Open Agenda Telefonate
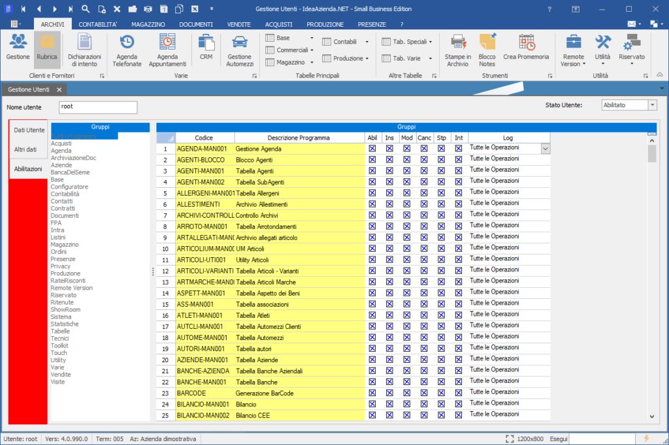The width and height of the screenshot is (669, 445). point(127,51)
